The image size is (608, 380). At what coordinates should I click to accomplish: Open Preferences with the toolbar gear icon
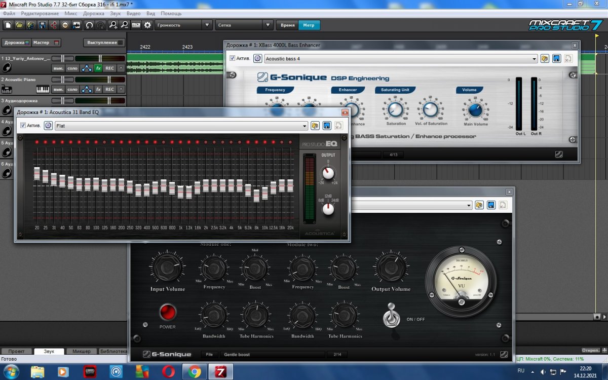[x=147, y=25]
